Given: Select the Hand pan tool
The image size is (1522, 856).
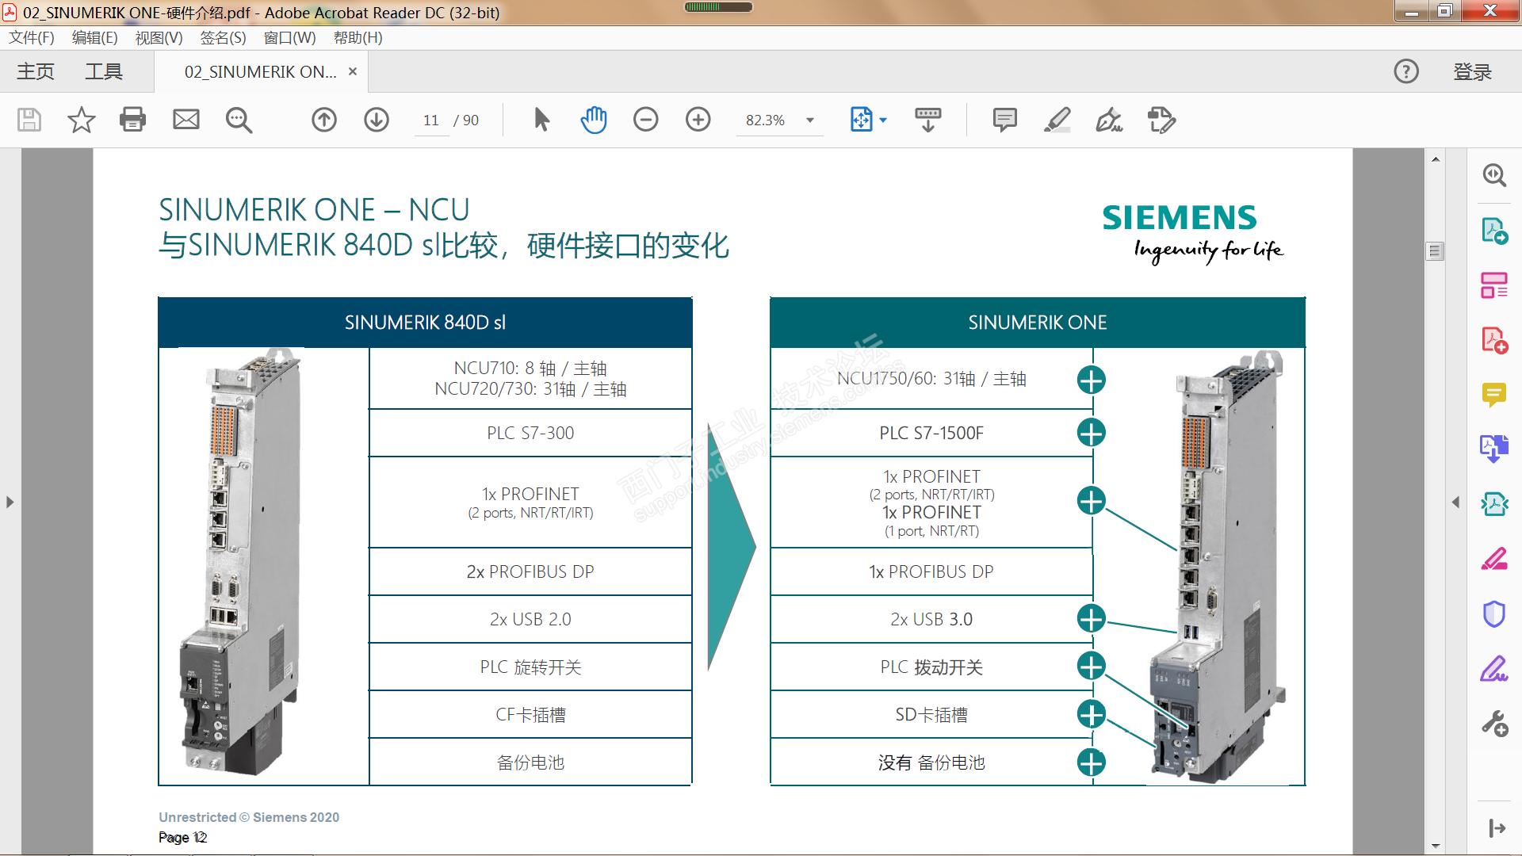Looking at the screenshot, I should pyautogui.click(x=593, y=120).
